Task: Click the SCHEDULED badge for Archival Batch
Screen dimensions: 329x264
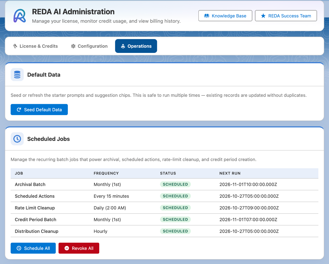Action: 175,184
